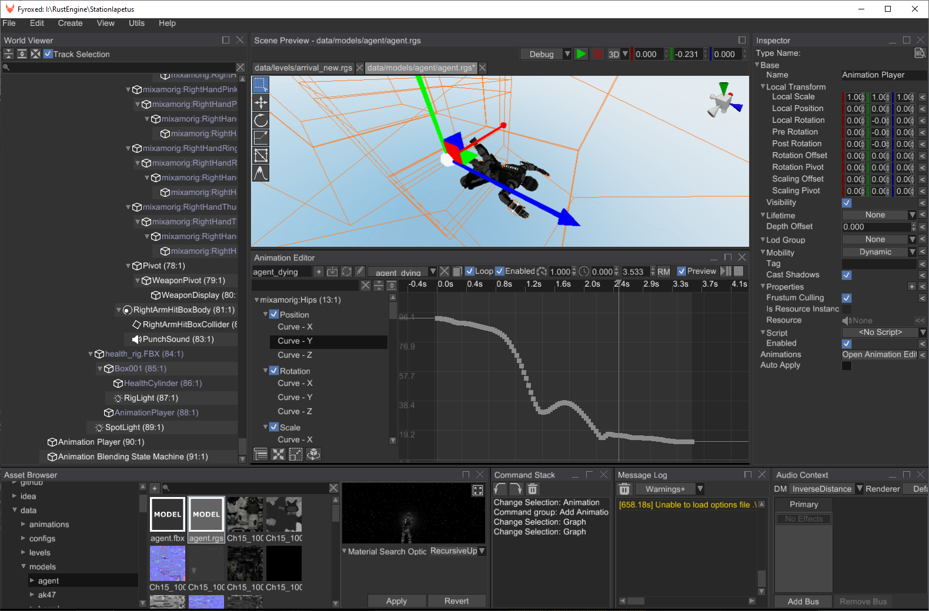929x611 pixels.
Task: Toggle Track Selection checkbox
Action: pos(48,54)
